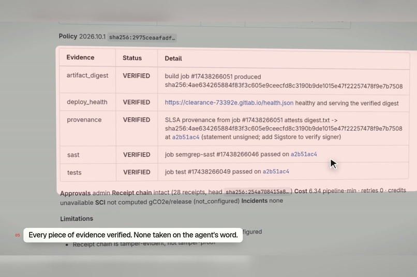Select the deploy_health evidence cell

pos(87,102)
